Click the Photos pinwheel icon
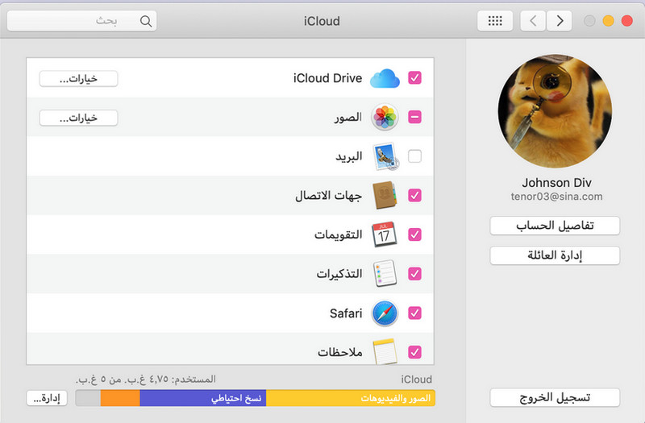This screenshot has width=645, height=423. [385, 117]
